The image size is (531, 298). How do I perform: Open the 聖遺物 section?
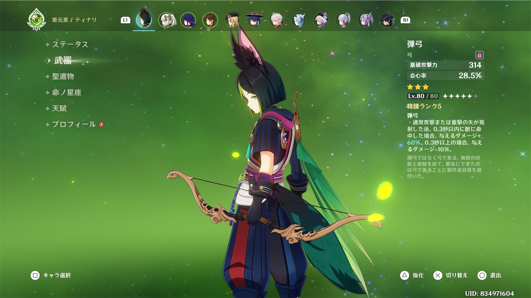click(x=63, y=76)
